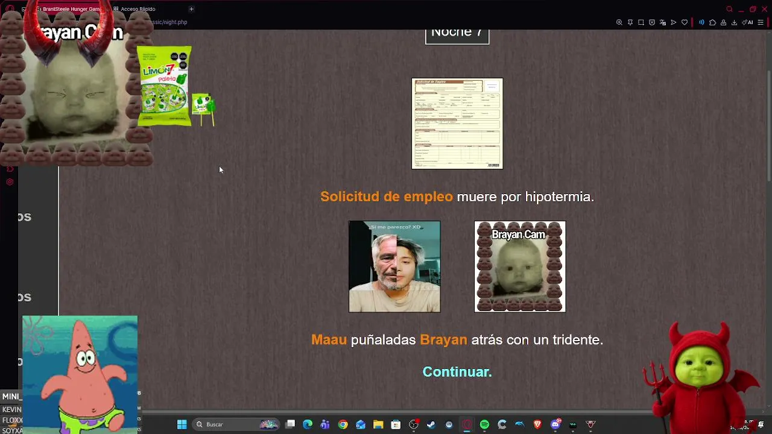Screen dimensions: 772x434
Task: Add page to bookmarks with heart icon
Action: [685, 22]
